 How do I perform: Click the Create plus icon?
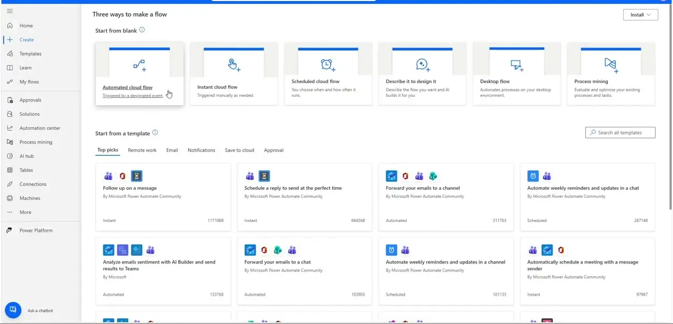9,39
